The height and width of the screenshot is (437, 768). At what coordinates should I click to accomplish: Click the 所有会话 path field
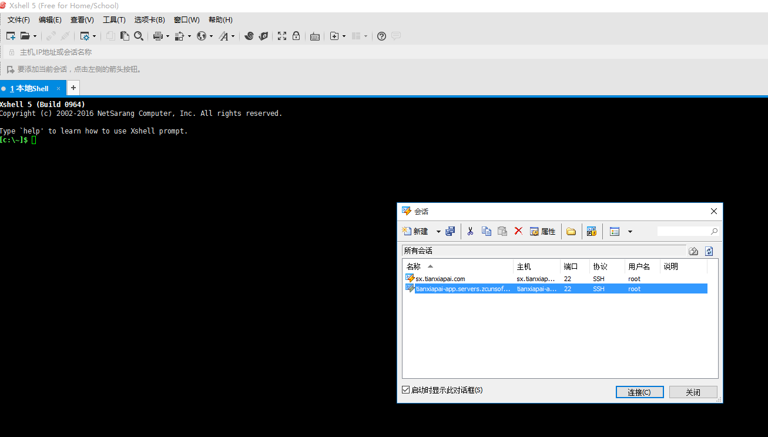click(x=544, y=251)
